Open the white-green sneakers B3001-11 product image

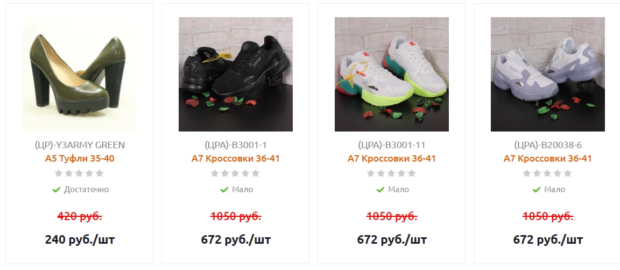click(x=391, y=74)
